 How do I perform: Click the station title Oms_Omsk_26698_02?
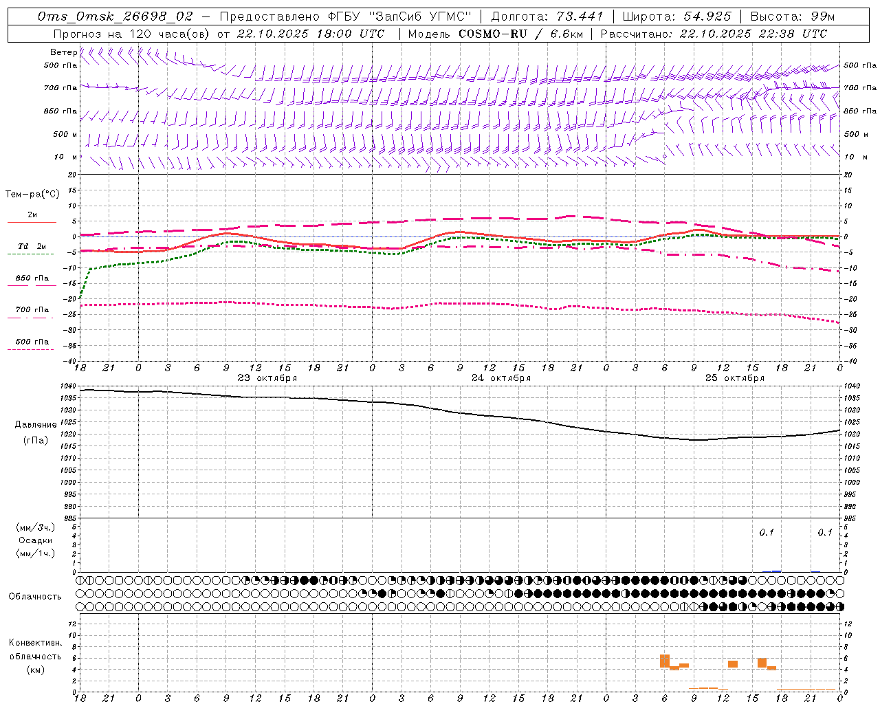point(115,16)
